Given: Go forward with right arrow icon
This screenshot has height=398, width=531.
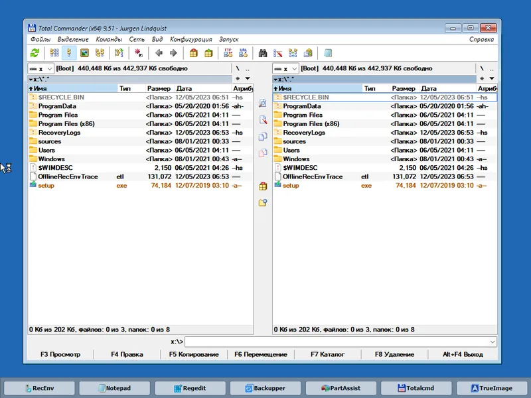Looking at the screenshot, I should click(x=173, y=53).
